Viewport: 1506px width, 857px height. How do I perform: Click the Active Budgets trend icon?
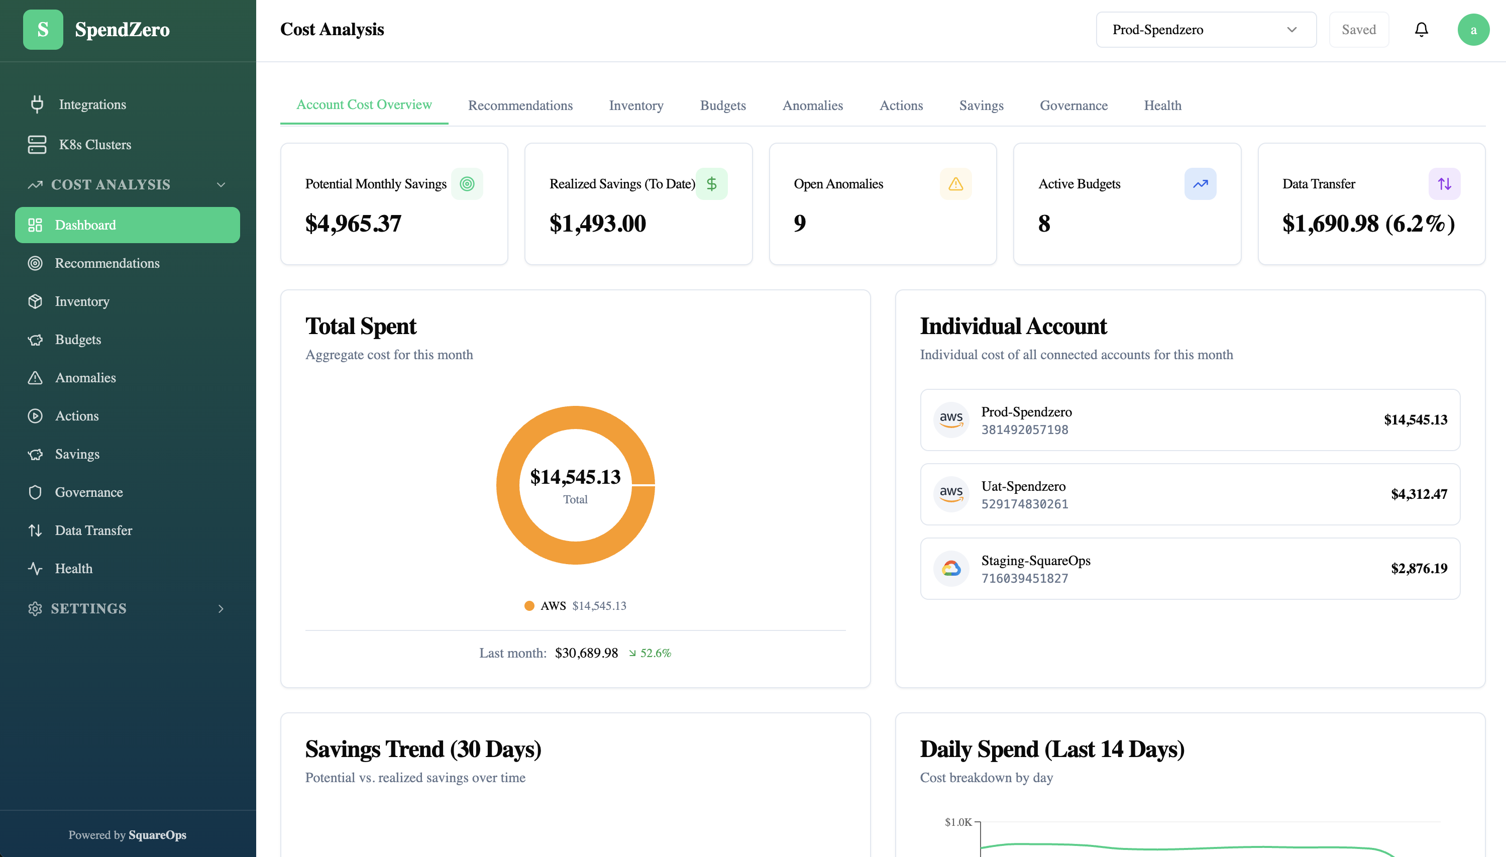1200,184
